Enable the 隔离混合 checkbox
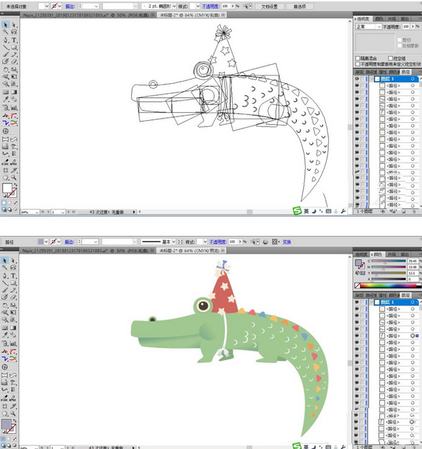The height and width of the screenshot is (449, 422). coord(358,58)
